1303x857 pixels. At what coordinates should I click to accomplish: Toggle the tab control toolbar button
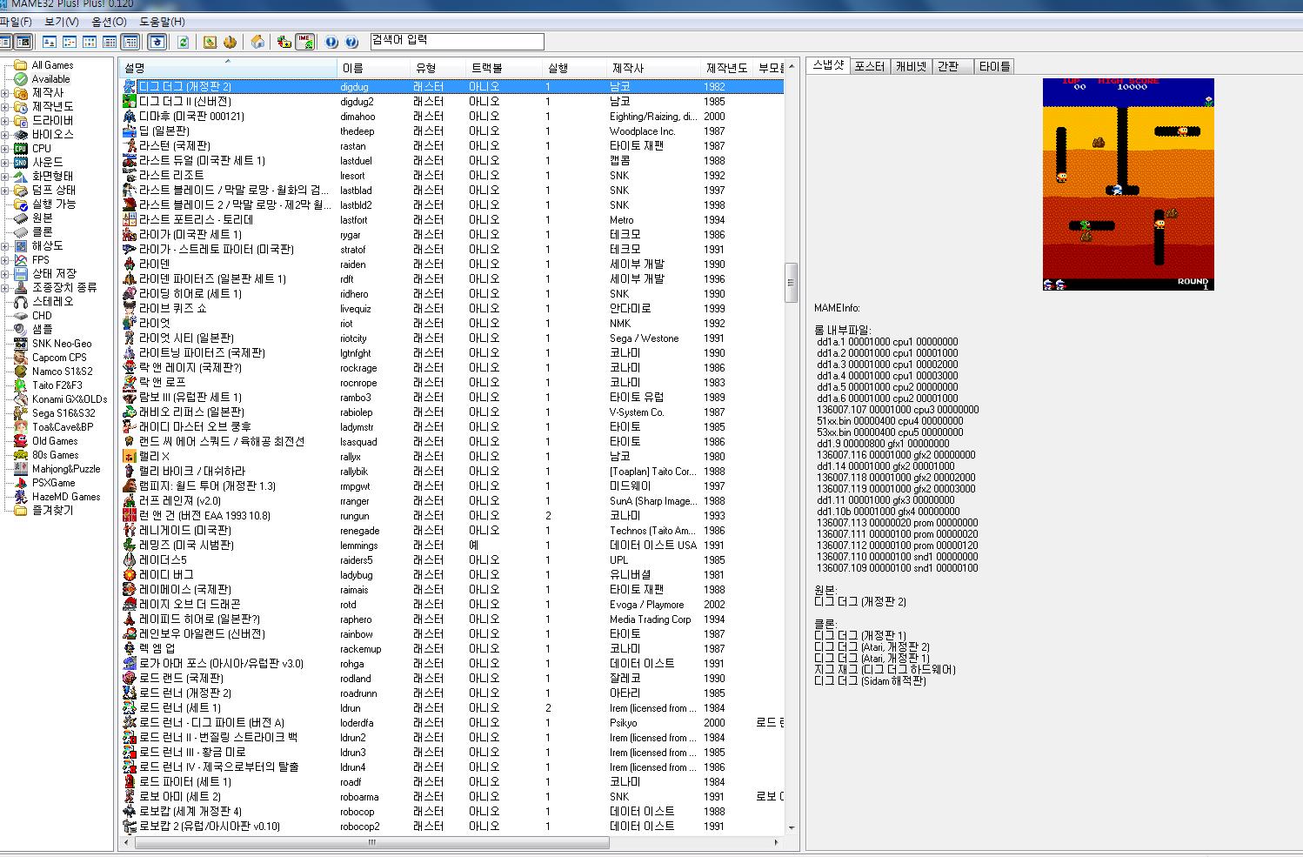pos(157,42)
